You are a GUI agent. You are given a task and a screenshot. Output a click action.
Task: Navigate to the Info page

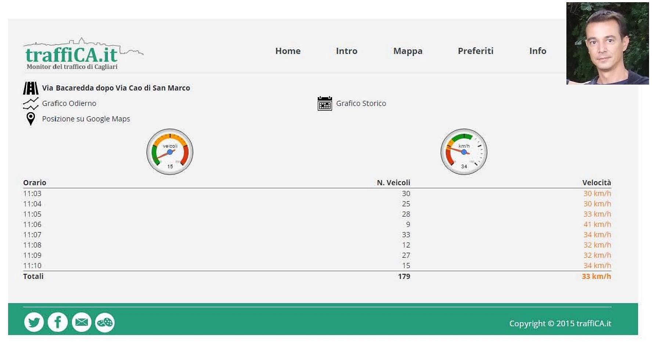point(537,51)
